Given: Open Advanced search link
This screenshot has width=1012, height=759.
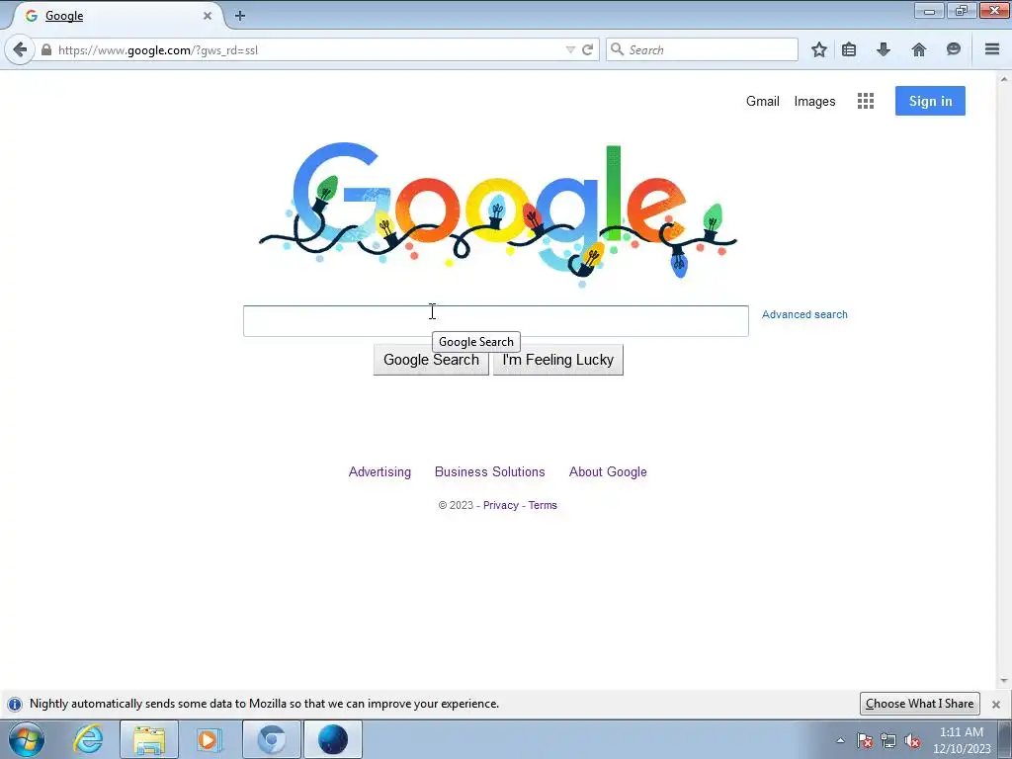Looking at the screenshot, I should click(x=804, y=314).
